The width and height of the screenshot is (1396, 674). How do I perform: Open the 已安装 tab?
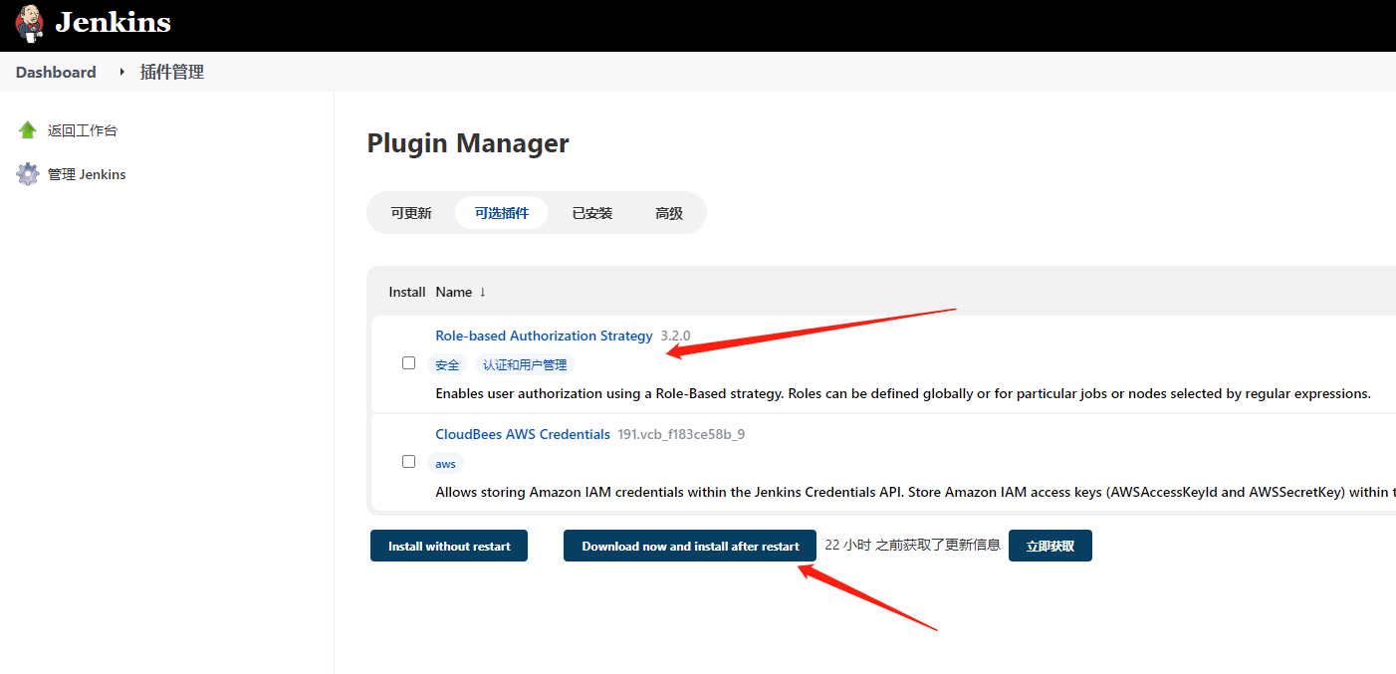point(592,213)
